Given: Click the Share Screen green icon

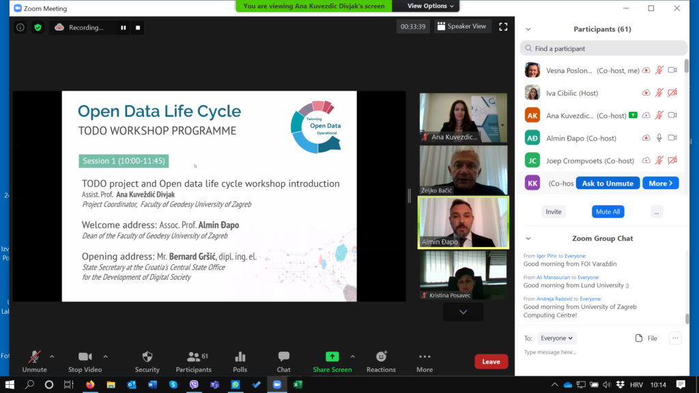Looking at the screenshot, I should pyautogui.click(x=332, y=357).
